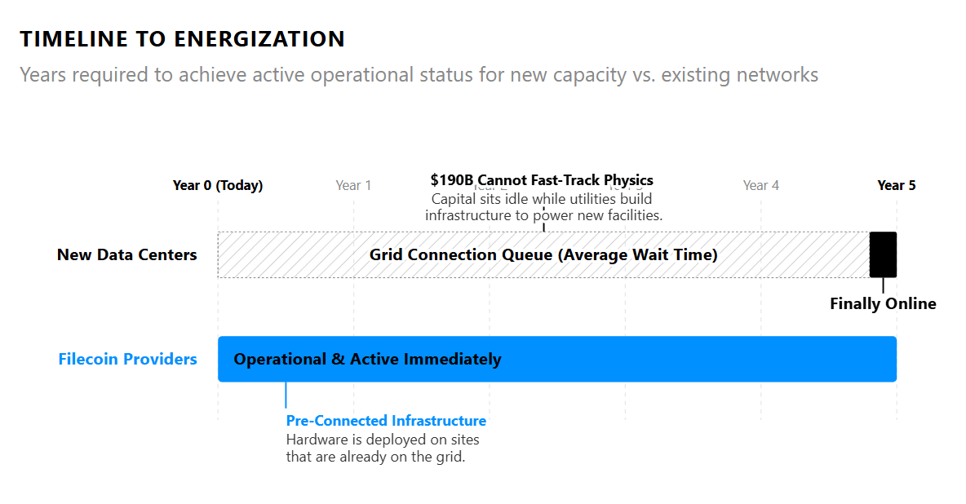Click the Timeline to Energization title
Image resolution: width=966 pixels, height=504 pixels.
pos(183,39)
